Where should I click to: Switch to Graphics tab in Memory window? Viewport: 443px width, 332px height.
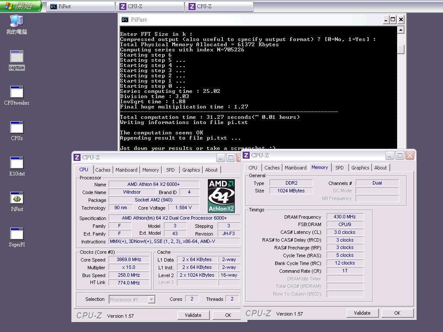click(x=360, y=168)
